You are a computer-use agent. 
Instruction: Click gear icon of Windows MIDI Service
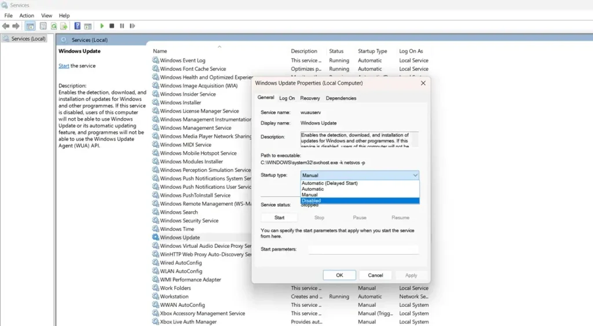coord(155,144)
